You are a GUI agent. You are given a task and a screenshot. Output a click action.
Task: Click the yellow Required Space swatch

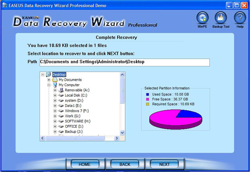tap(148, 104)
